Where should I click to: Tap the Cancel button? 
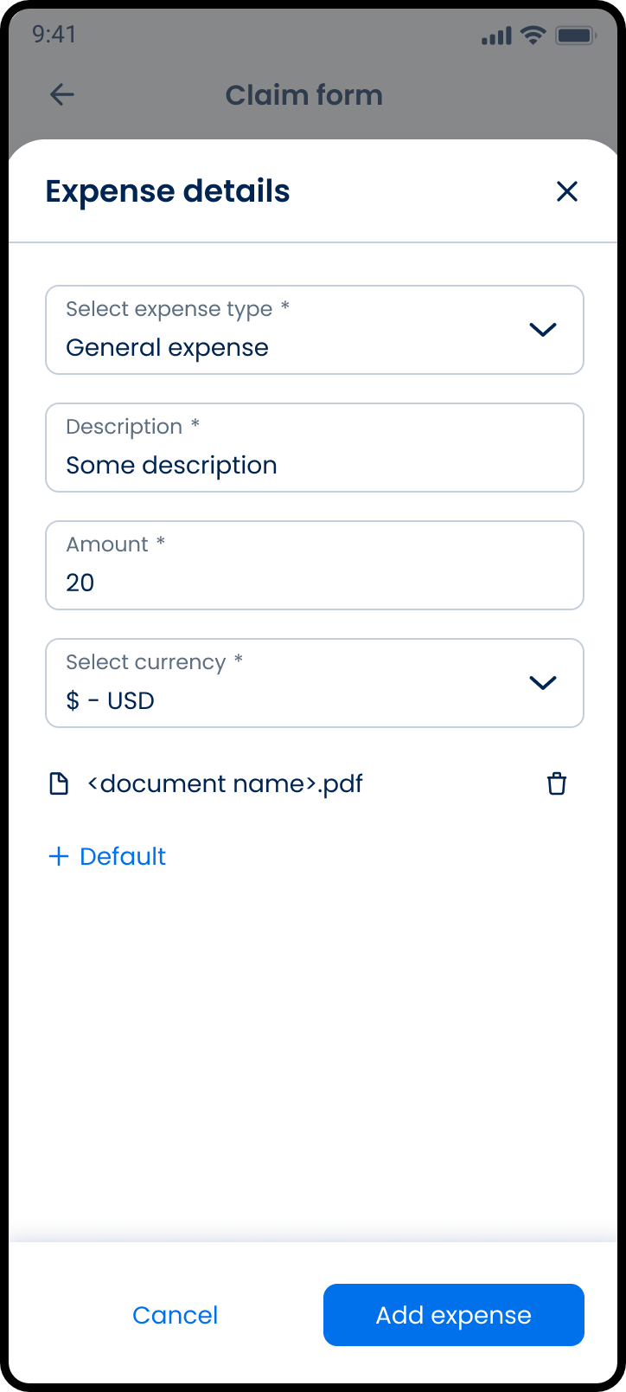pyautogui.click(x=175, y=1315)
